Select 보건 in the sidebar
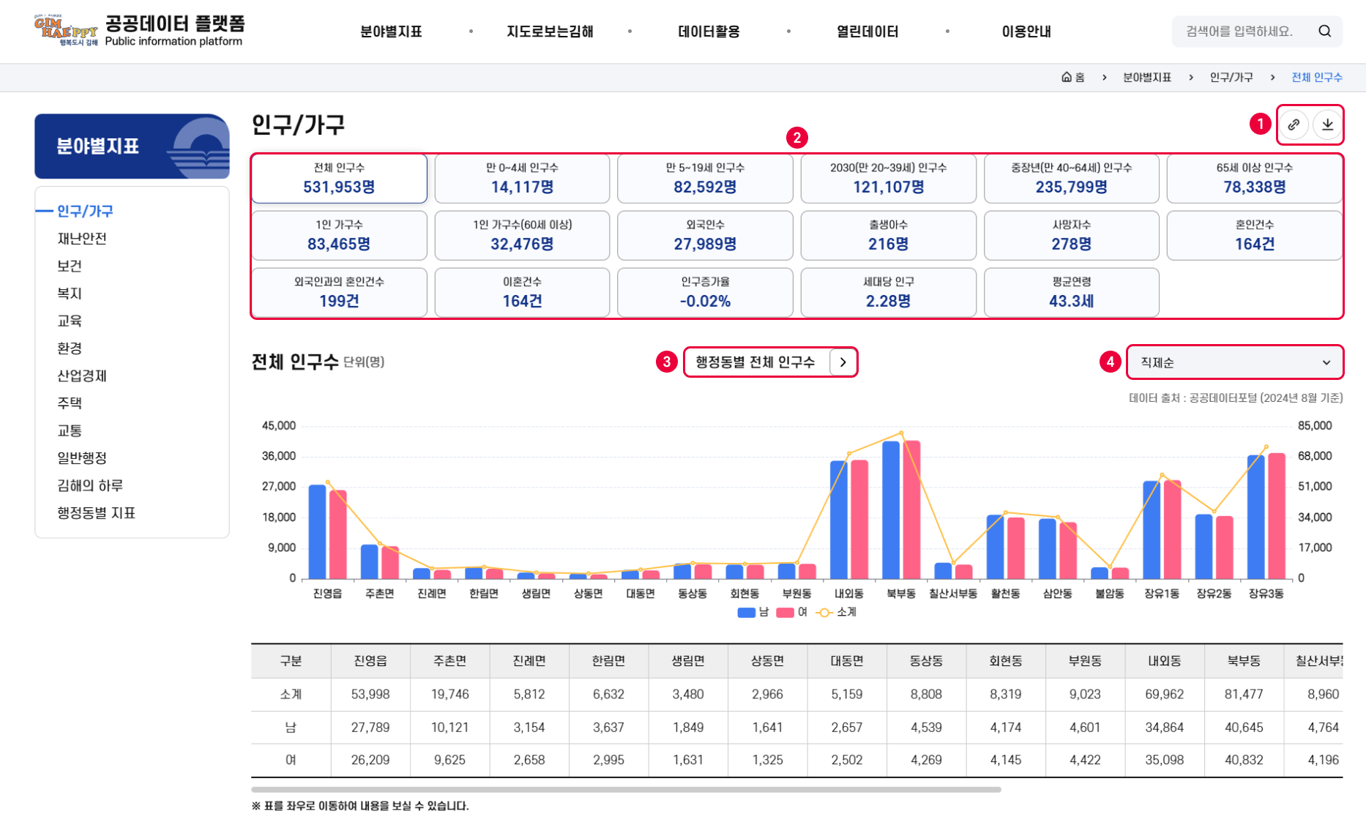This screenshot has height=836, width=1366. click(70, 266)
